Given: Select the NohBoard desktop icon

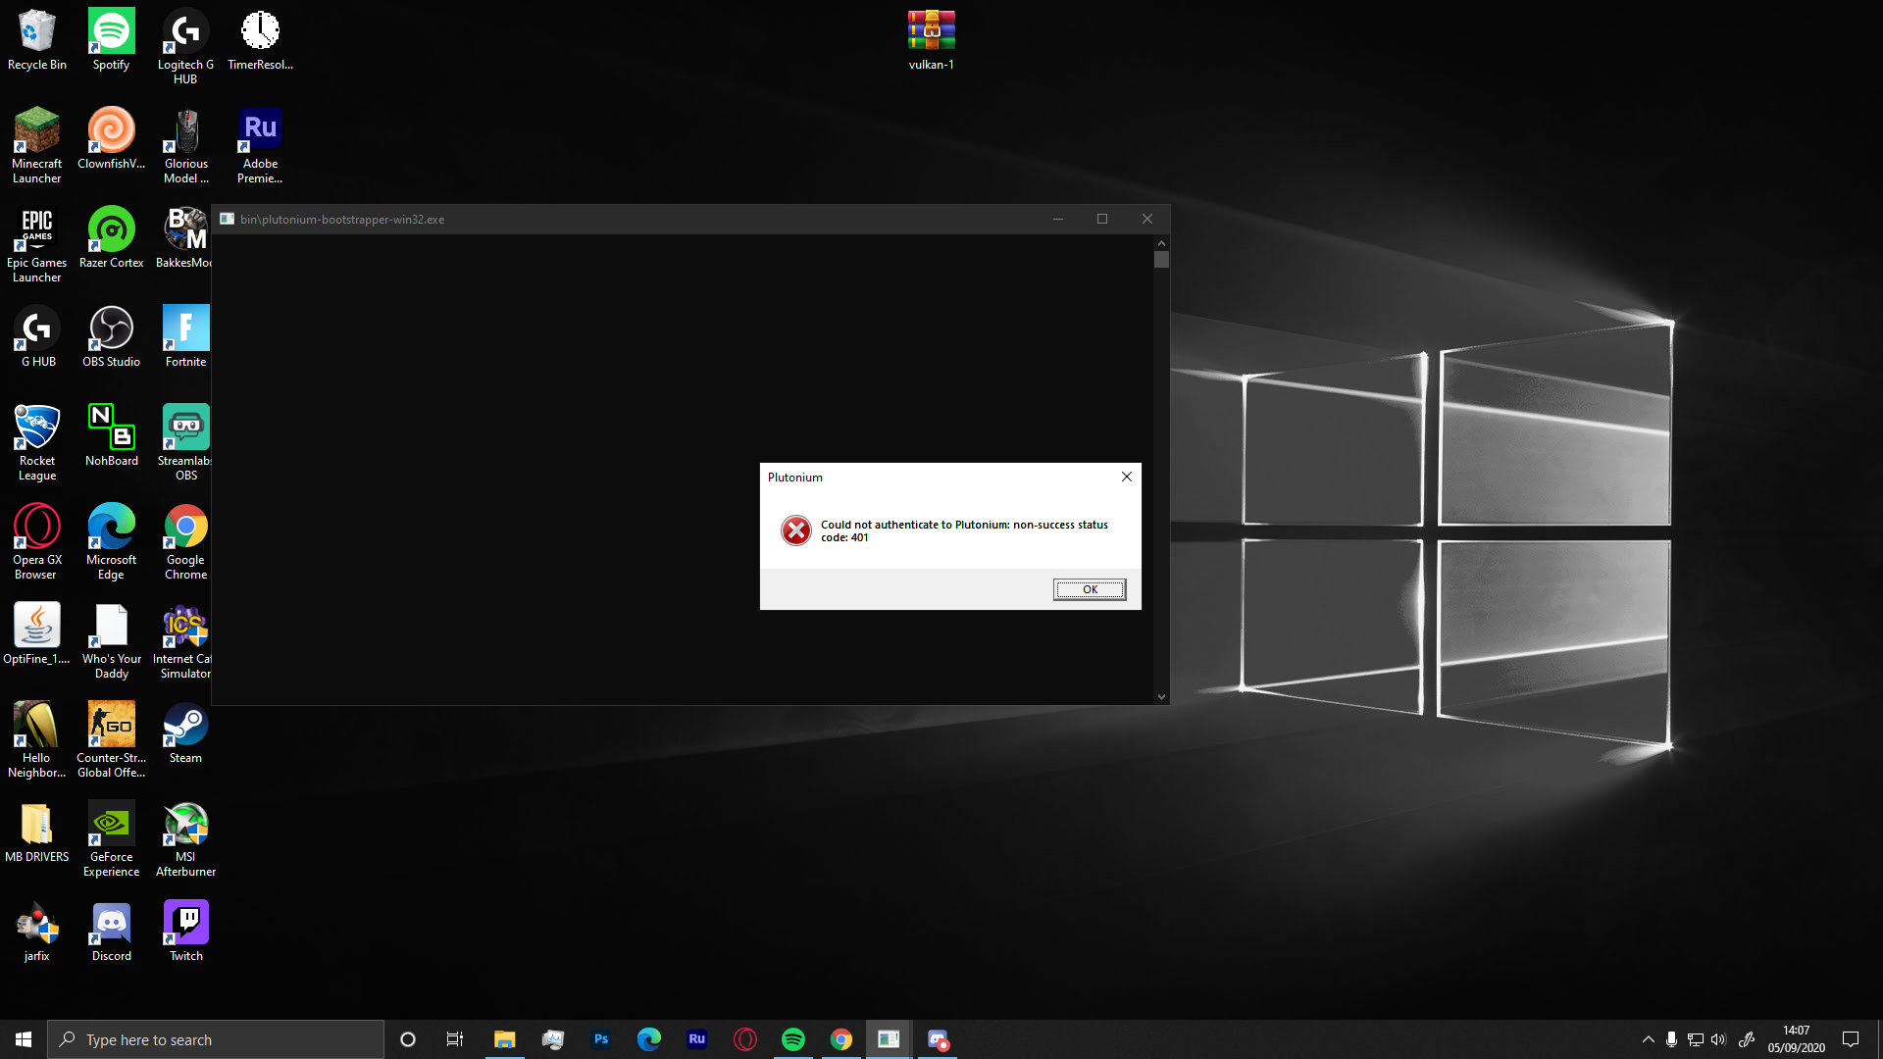Looking at the screenshot, I should [x=111, y=436].
